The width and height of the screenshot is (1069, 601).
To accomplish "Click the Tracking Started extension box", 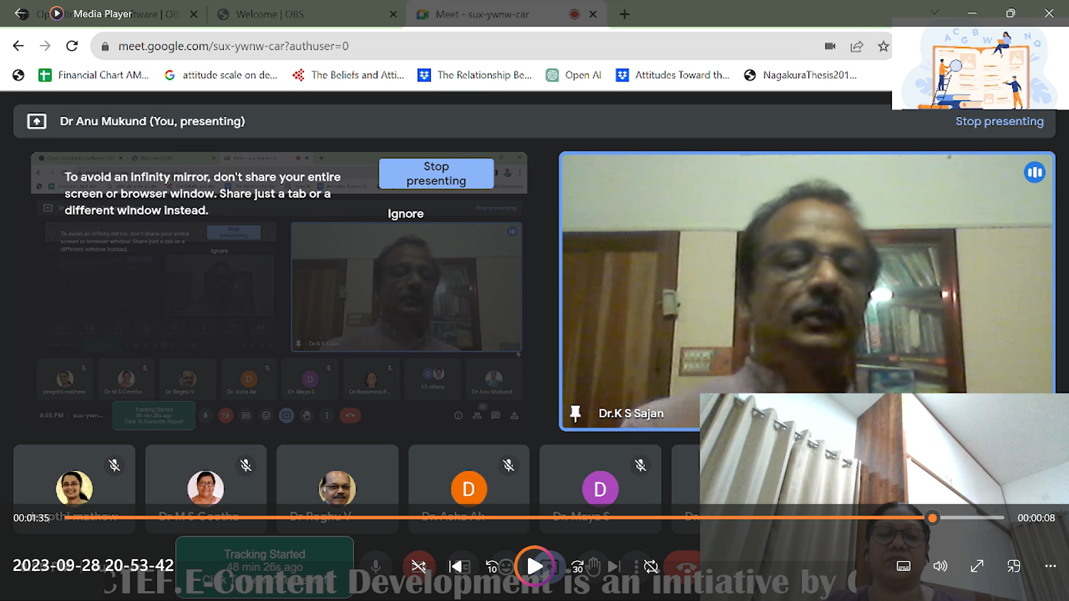I will (265, 566).
